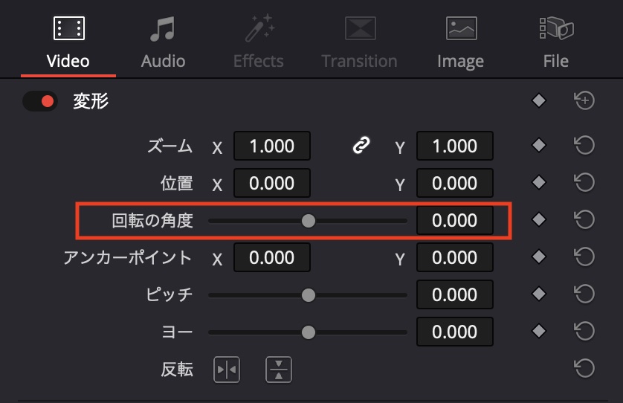Add keyframe for アンカーポイント (anchor point)
This screenshot has width=623, height=403.
[x=540, y=257]
